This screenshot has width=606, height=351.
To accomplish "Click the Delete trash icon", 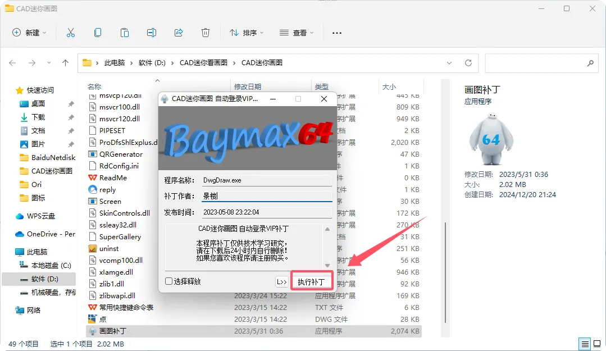I will (x=206, y=33).
